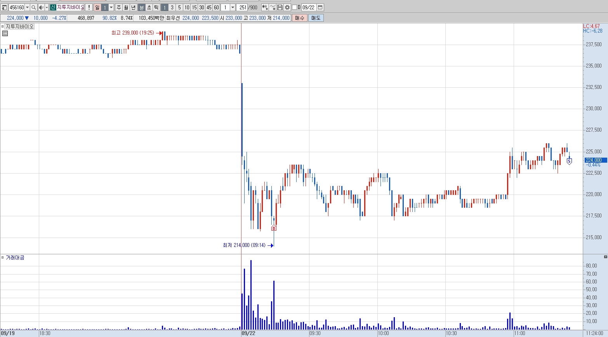Click the HC:-6.28 indicator text
The image size is (608, 337).
click(x=592, y=31)
